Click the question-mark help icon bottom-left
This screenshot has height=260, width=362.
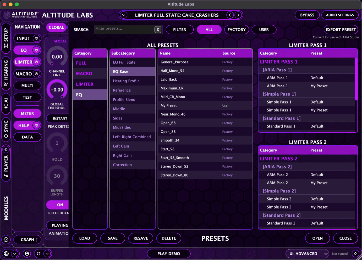tap(6, 240)
